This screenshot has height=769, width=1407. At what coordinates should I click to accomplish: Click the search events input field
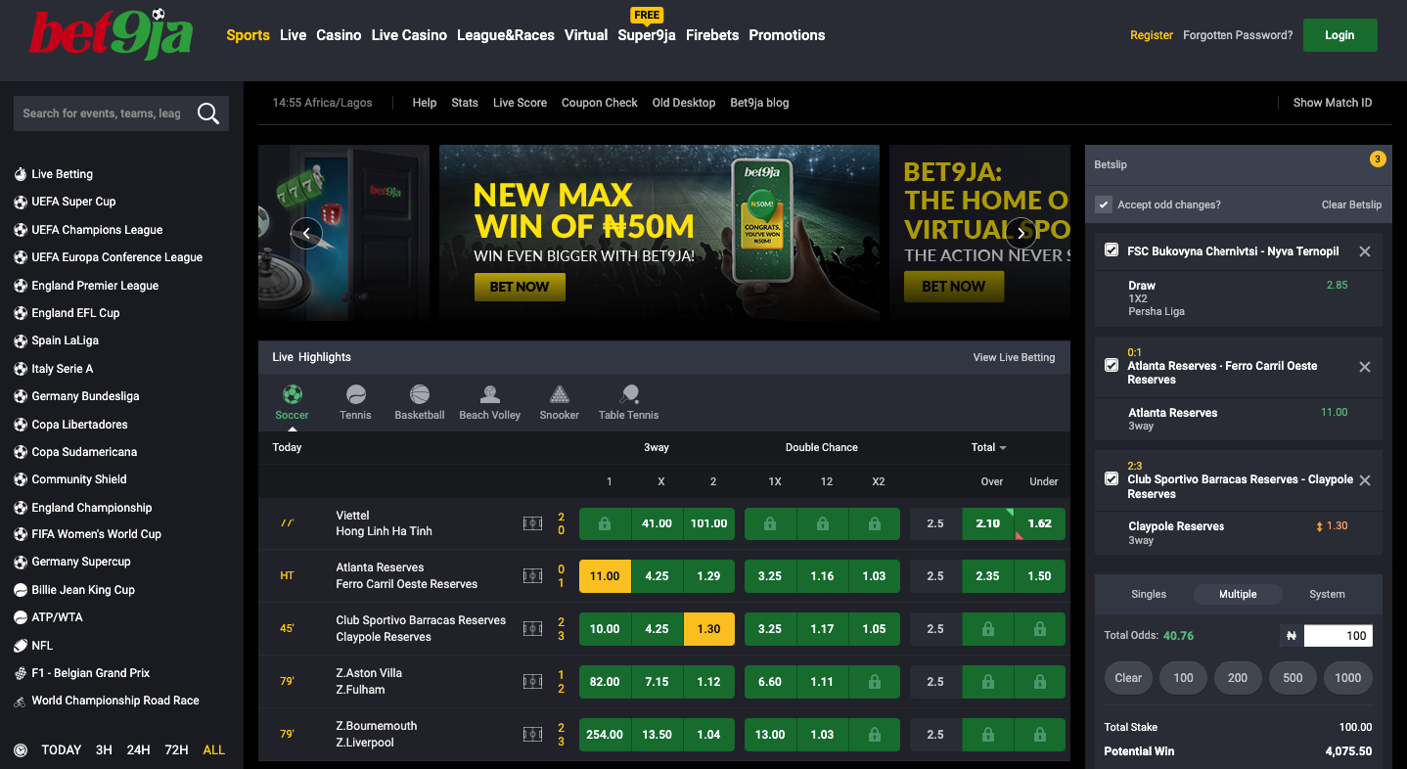click(103, 113)
